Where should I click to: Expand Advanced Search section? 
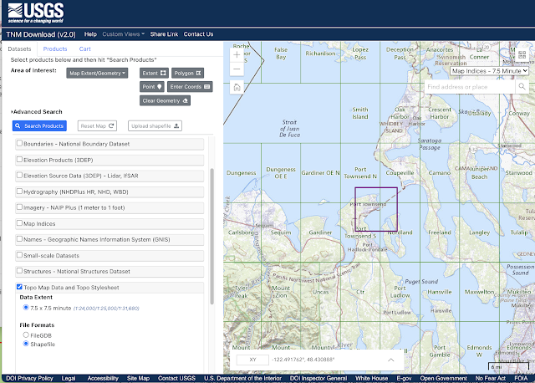coord(37,111)
